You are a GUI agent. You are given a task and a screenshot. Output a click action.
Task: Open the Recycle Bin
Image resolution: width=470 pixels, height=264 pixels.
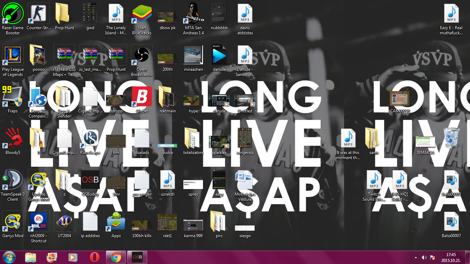451,139
